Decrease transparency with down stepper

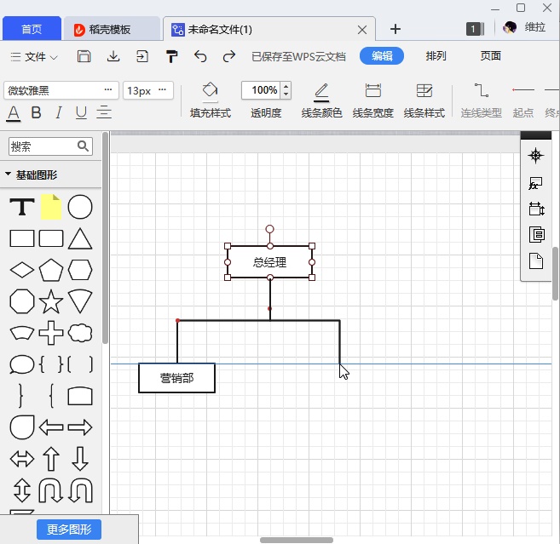(x=286, y=94)
